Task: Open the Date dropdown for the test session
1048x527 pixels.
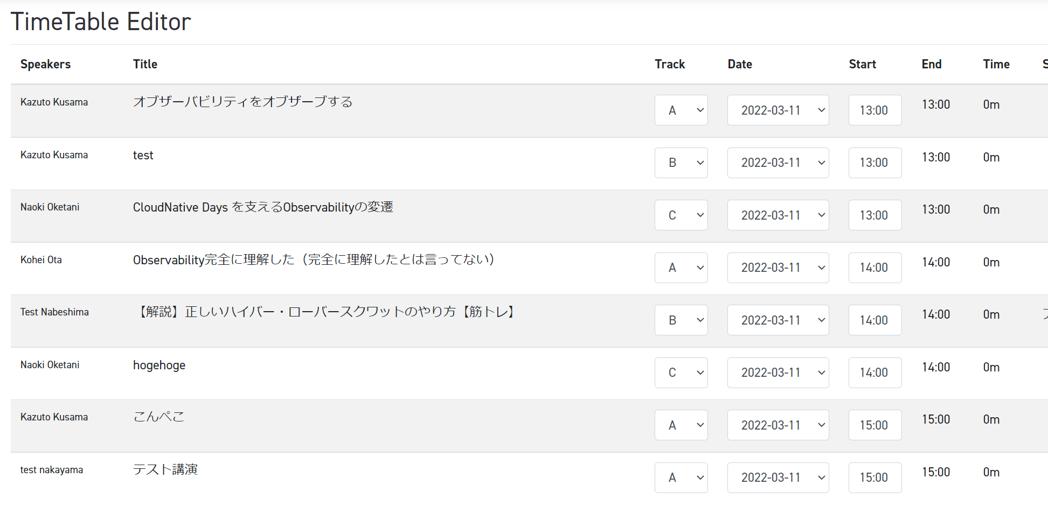Action: pos(778,163)
